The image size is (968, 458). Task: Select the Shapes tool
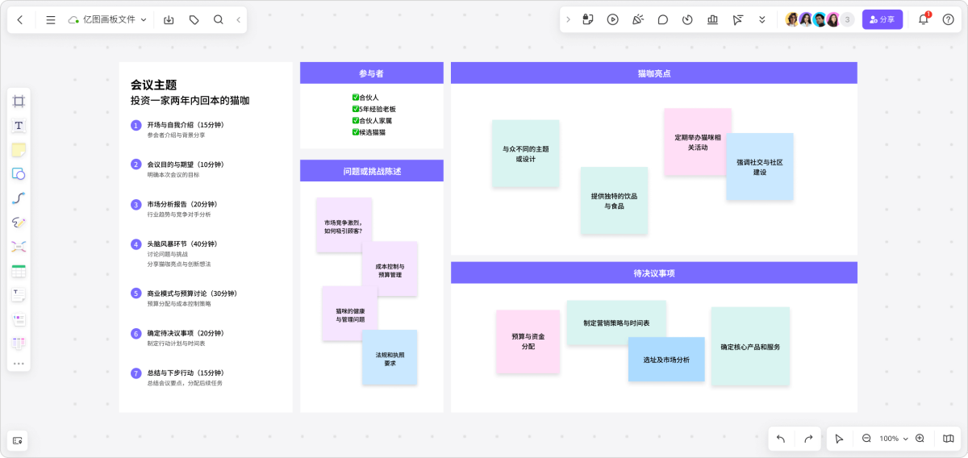click(x=19, y=174)
